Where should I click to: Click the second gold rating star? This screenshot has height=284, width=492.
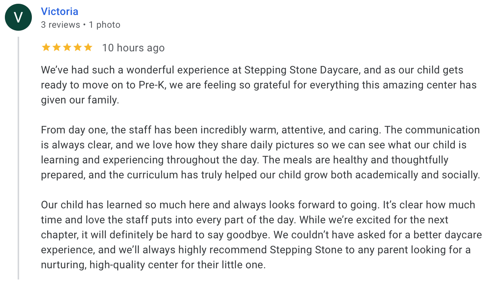[57, 48]
